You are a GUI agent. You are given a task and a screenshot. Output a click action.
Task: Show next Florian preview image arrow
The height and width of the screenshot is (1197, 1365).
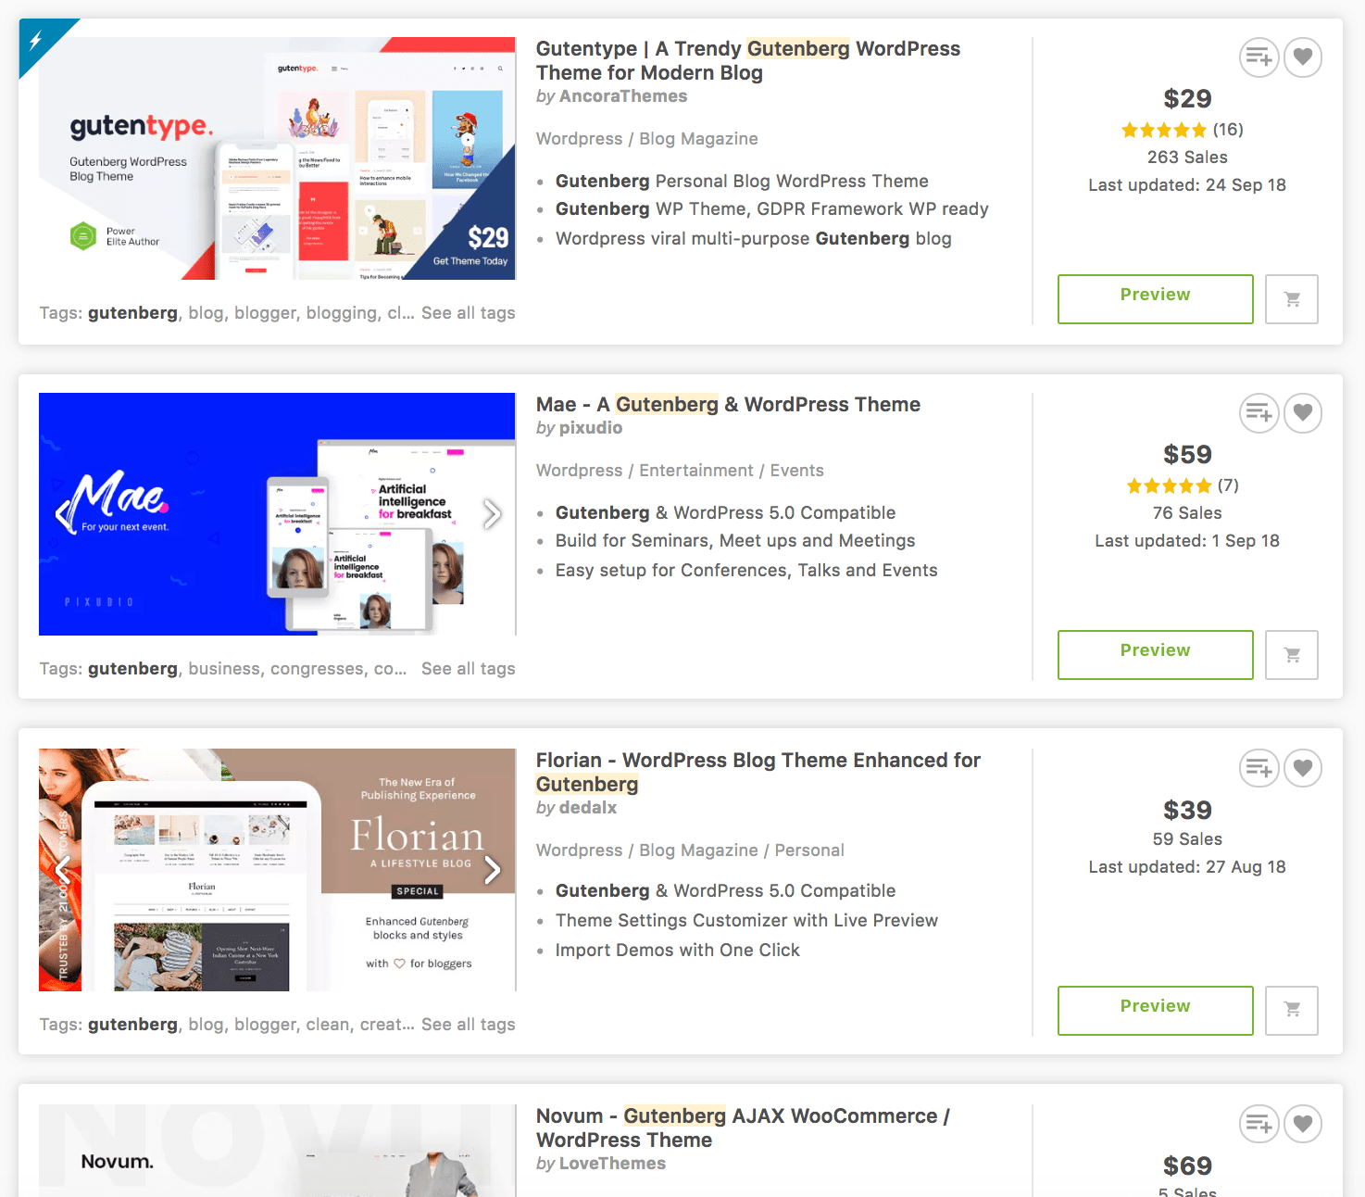(492, 869)
